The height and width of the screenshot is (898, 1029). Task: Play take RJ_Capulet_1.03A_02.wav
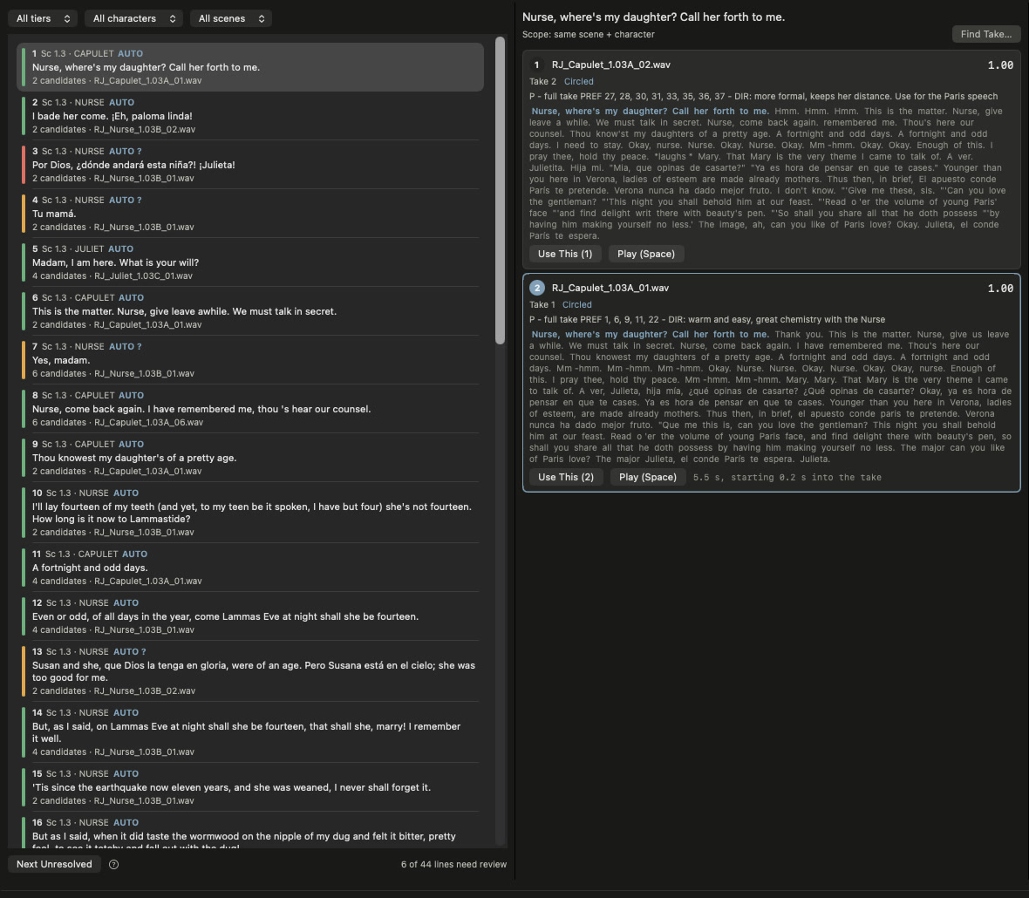click(646, 254)
